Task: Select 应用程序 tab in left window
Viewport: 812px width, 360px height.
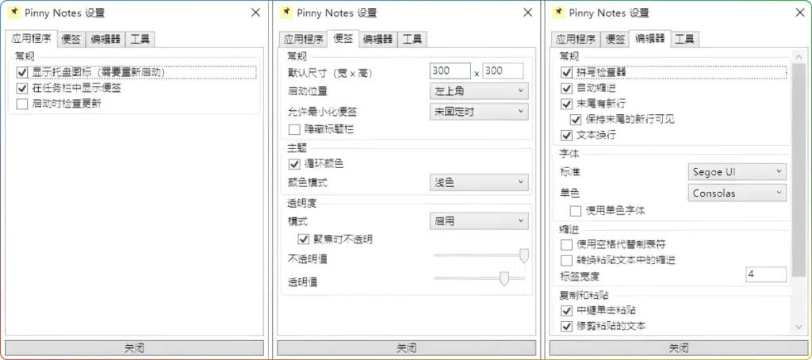Action: click(32, 38)
